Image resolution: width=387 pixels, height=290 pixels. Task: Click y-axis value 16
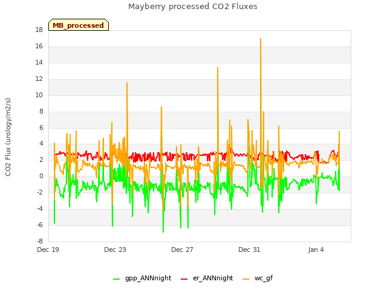(39, 46)
